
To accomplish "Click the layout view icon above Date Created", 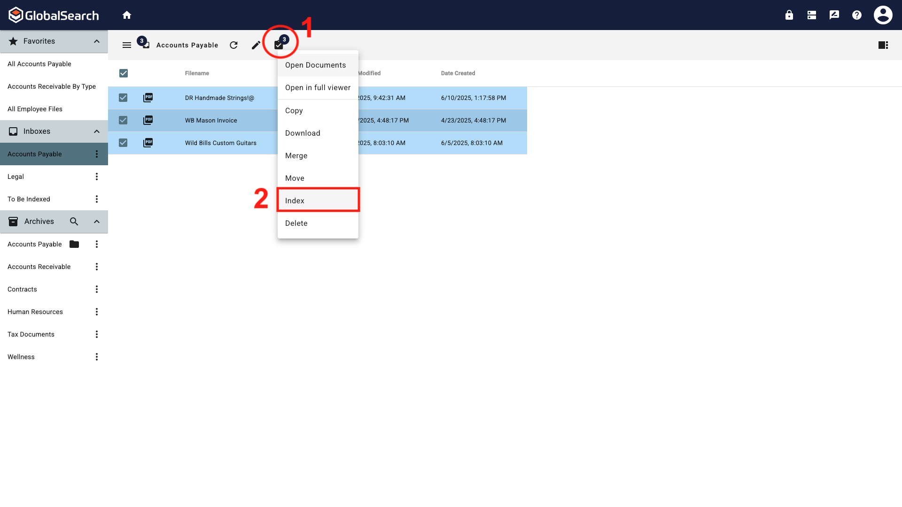I will [883, 45].
